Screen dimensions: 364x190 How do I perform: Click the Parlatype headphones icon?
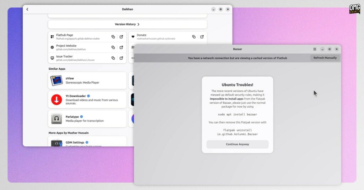[x=57, y=119]
